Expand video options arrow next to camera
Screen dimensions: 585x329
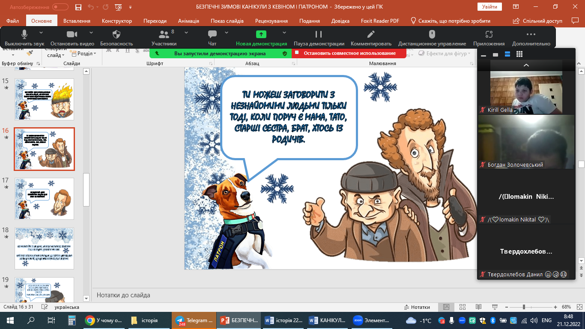91,33
